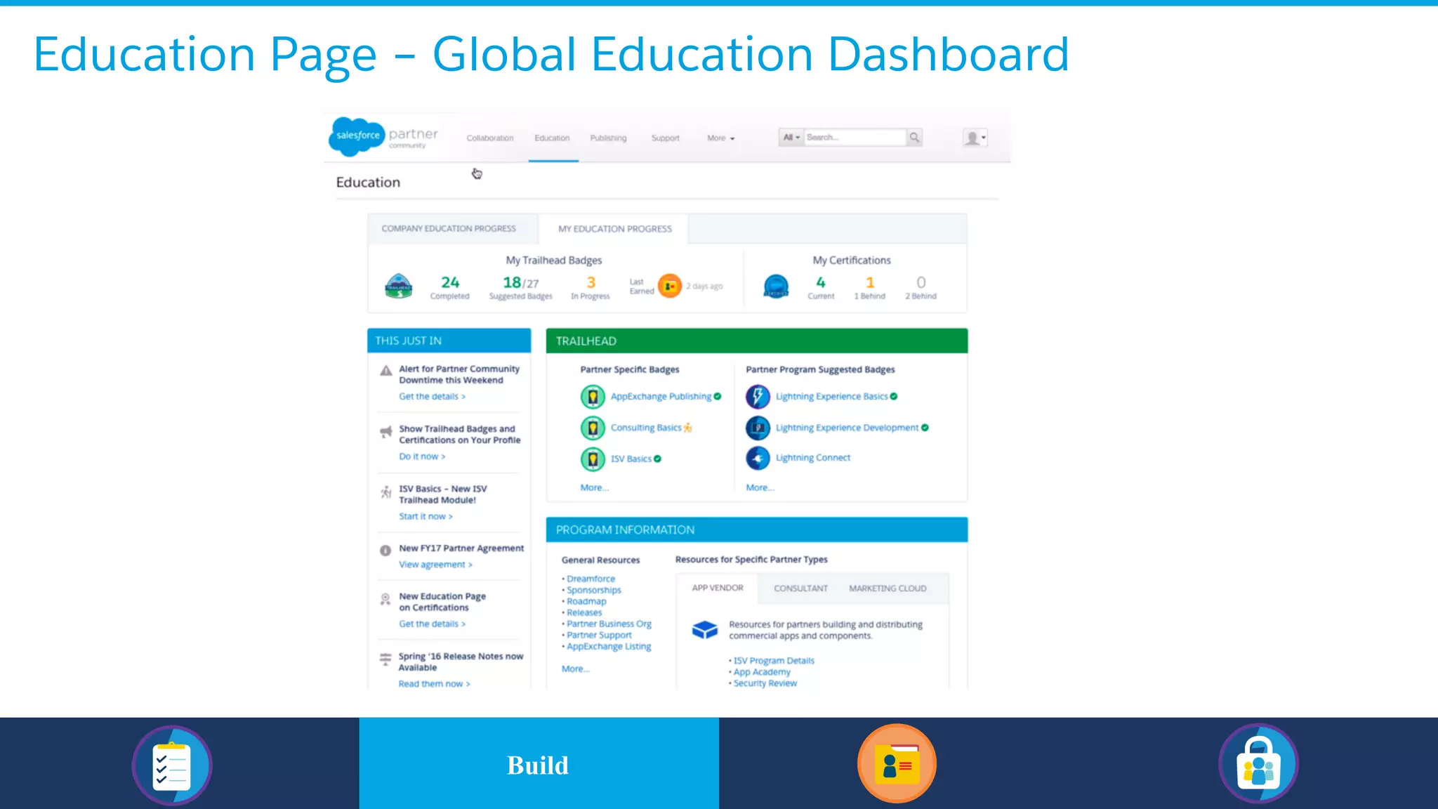Viewport: 1438px width, 809px height.
Task: Click the padlock with people icon in footer
Action: (1258, 764)
